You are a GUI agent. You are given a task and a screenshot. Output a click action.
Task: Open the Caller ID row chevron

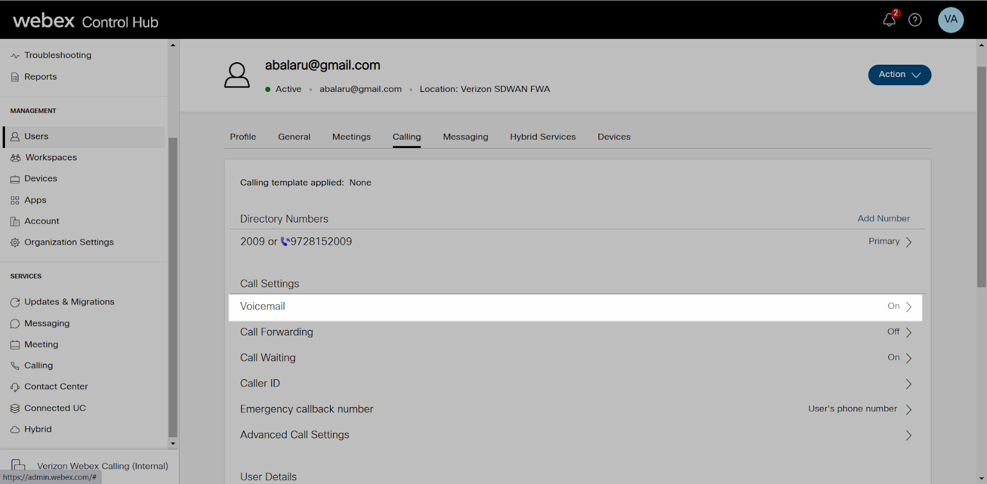click(909, 384)
